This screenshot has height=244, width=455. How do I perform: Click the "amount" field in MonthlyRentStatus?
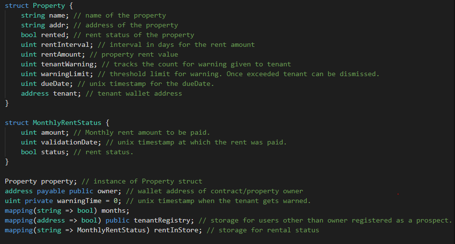[53, 132]
